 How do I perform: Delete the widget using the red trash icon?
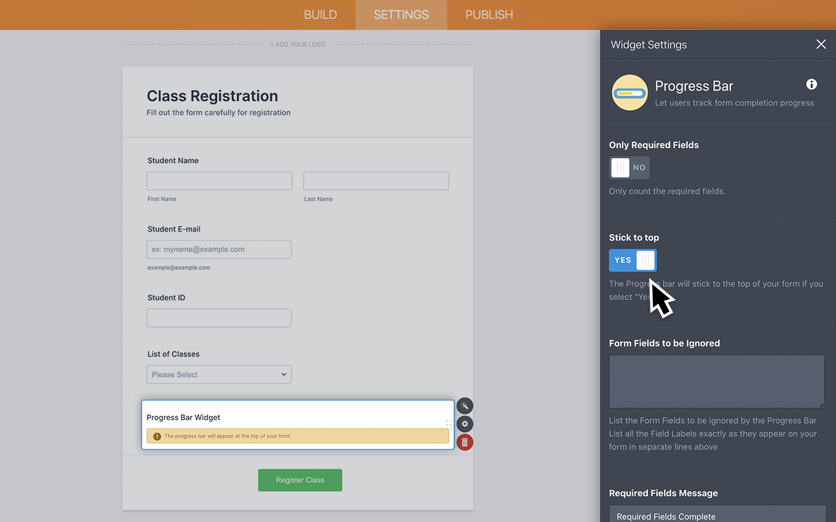[x=464, y=442]
